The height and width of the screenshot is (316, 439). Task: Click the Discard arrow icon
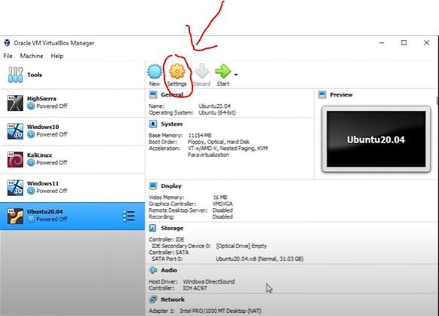point(202,71)
